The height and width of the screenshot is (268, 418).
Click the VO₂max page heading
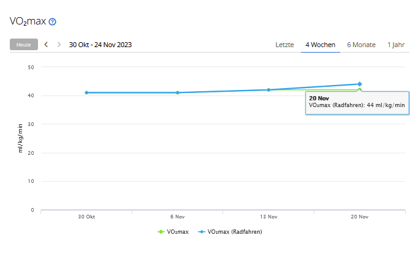pyautogui.click(x=27, y=21)
